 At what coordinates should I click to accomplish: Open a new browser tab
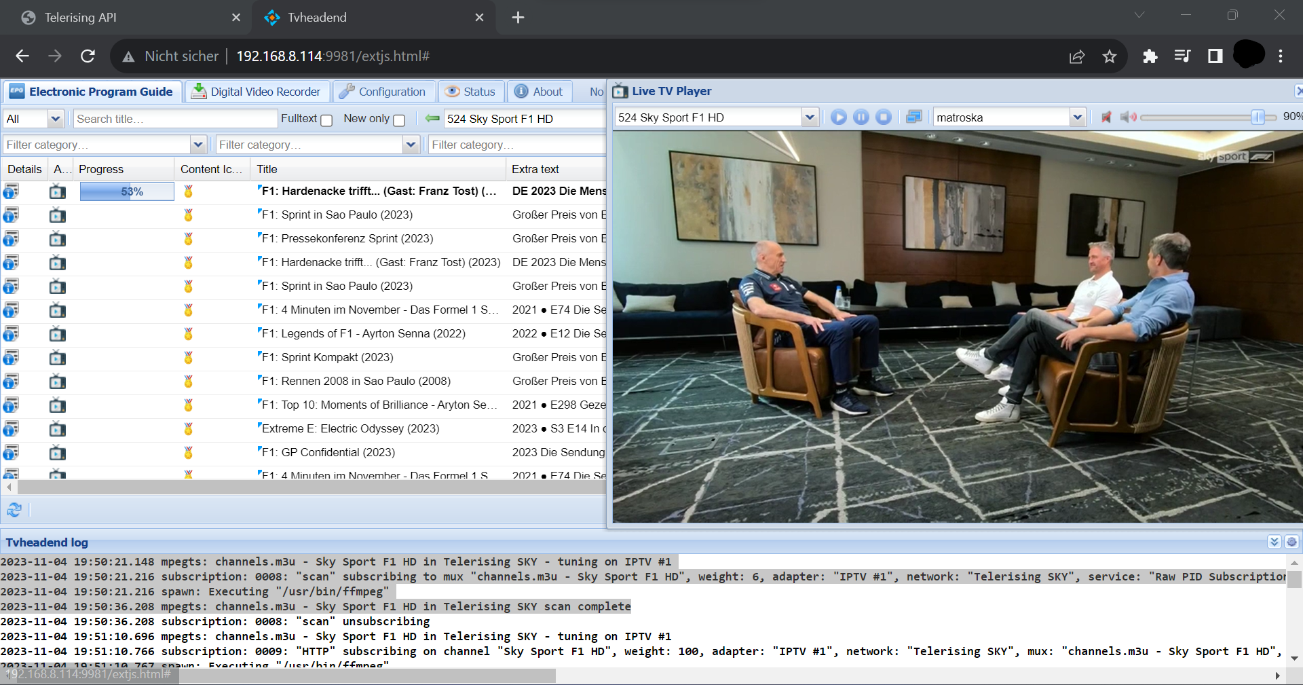[518, 18]
